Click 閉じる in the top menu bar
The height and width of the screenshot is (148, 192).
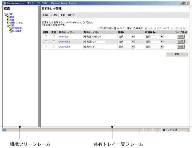point(72,15)
